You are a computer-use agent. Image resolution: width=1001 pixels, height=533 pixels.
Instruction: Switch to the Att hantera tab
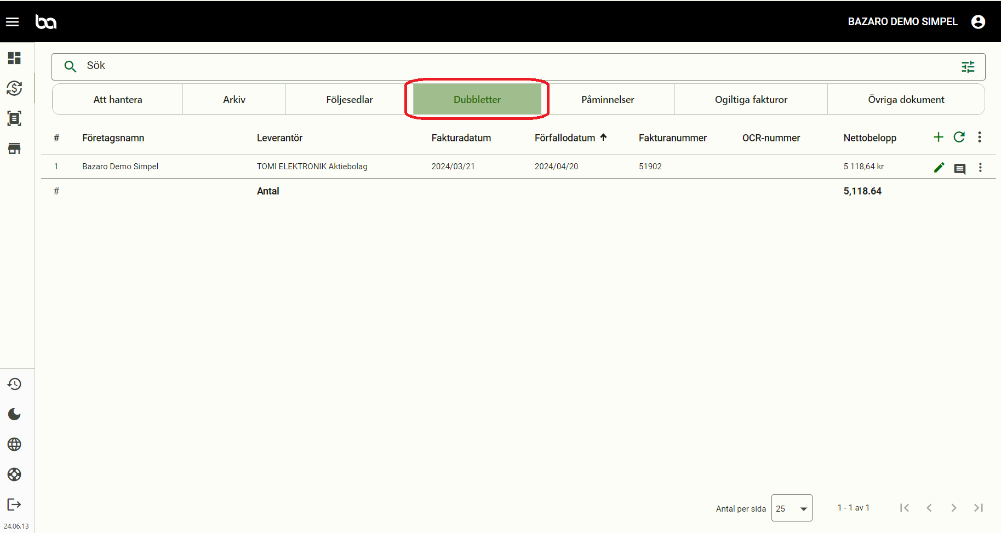pos(118,100)
